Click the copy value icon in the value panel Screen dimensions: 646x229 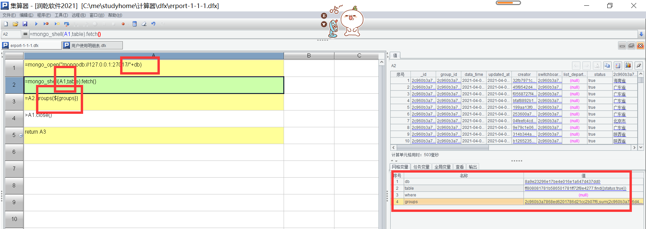607,65
